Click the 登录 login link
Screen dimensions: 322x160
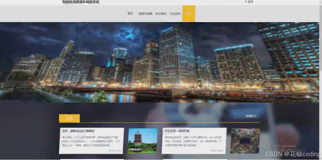pyautogui.click(x=251, y=2)
